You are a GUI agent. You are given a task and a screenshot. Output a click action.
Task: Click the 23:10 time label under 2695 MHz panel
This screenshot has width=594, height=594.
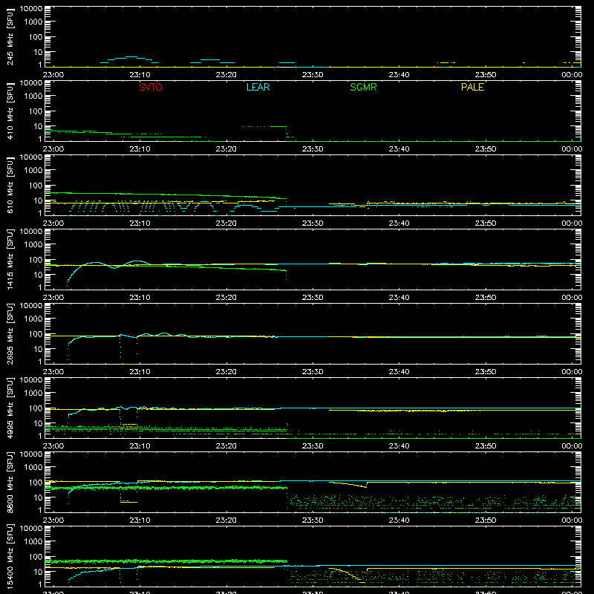(140, 372)
